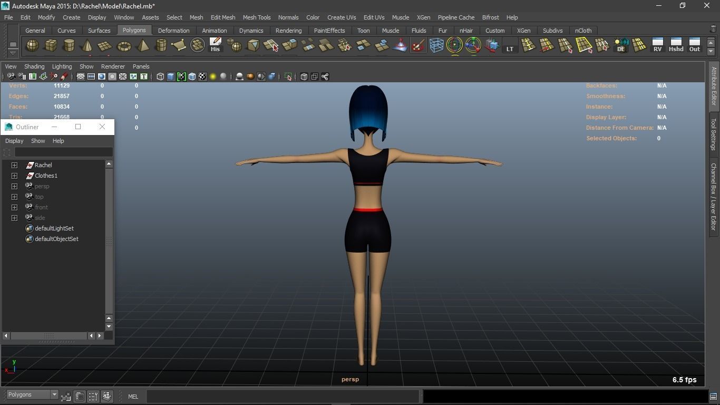Open the Hshd Hypershade shelf button
Viewport: 720px width, 405px height.
[676, 45]
